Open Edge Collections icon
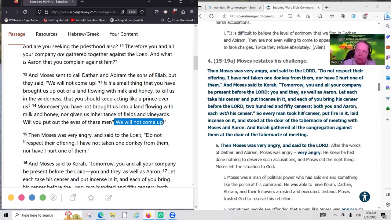The image size is (391, 220). click(343, 16)
